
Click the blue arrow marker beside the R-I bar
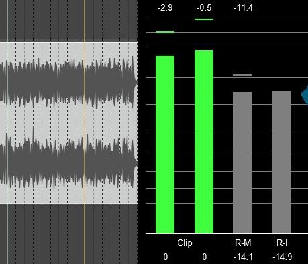[305, 94]
